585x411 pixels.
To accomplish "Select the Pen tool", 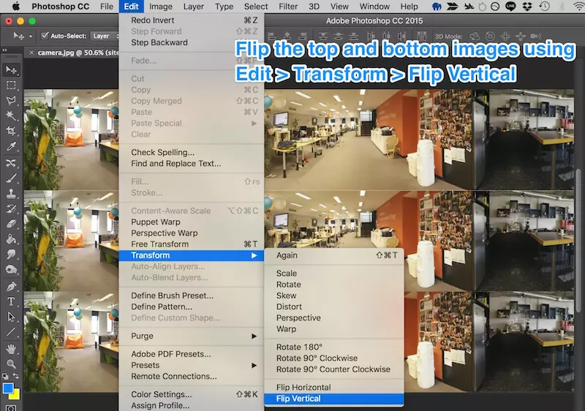I will coord(11,286).
